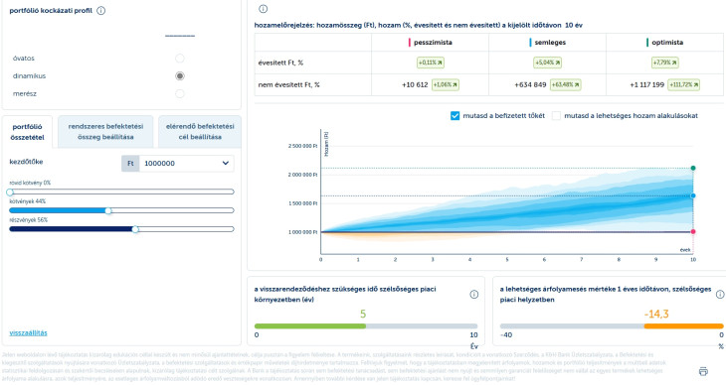Image resolution: width=726 pixels, height=385 pixels.
Task: Open info icon for visszarendeződéshez szükséges idő
Action: click(474, 295)
